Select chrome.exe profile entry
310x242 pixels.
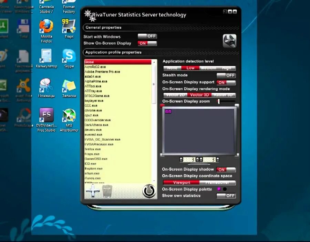pyautogui.click(x=118, y=110)
